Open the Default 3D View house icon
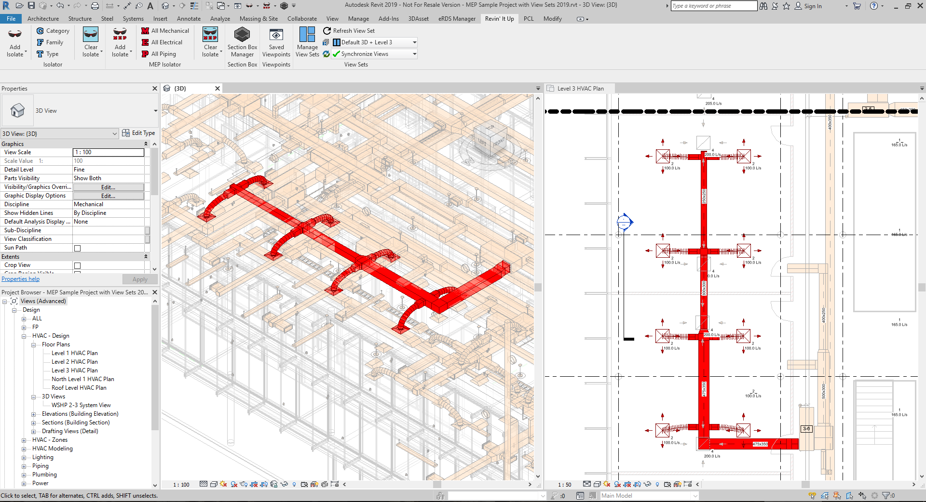 pyautogui.click(x=165, y=6)
